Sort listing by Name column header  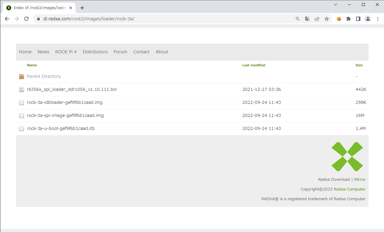32,65
